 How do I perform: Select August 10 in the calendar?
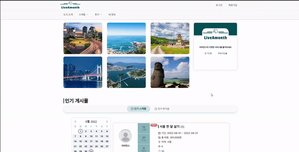coord(91,136)
